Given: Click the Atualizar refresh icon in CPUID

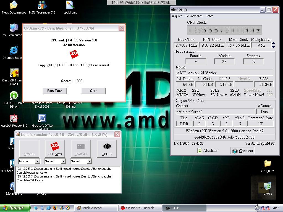Looking at the screenshot, I should pyautogui.click(x=200, y=150).
